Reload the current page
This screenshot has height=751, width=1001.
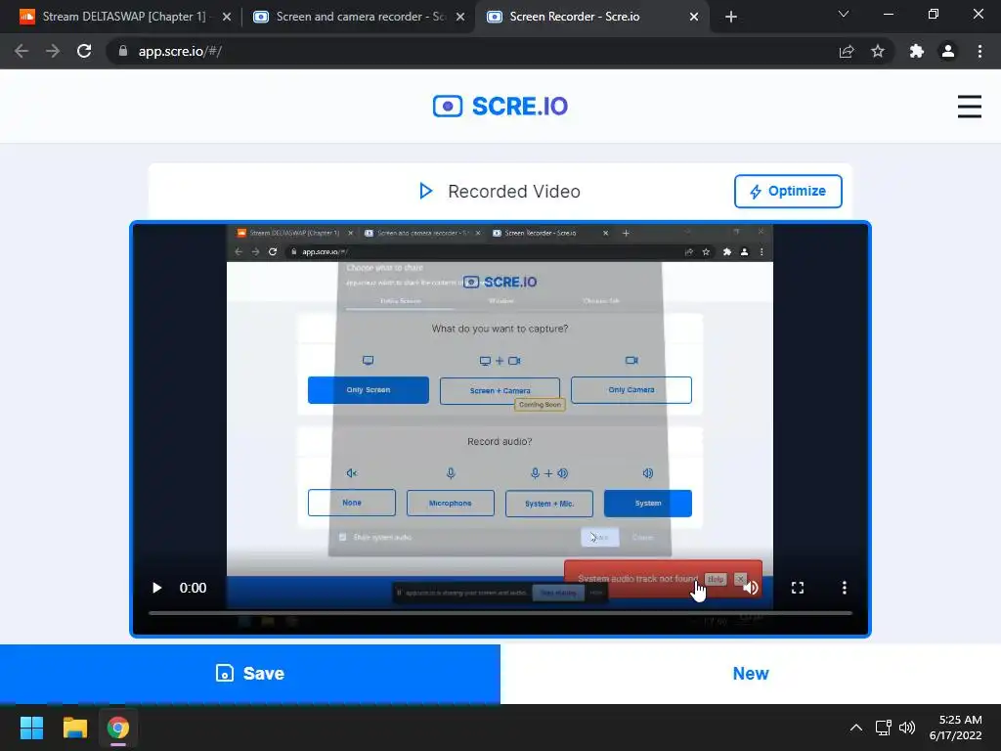(x=84, y=51)
